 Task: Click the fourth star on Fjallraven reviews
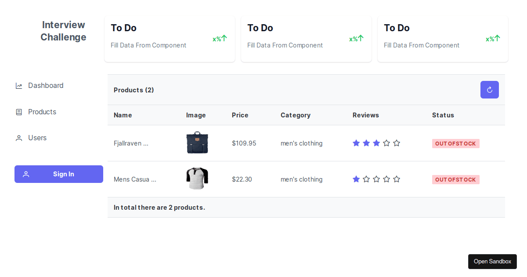click(386, 143)
